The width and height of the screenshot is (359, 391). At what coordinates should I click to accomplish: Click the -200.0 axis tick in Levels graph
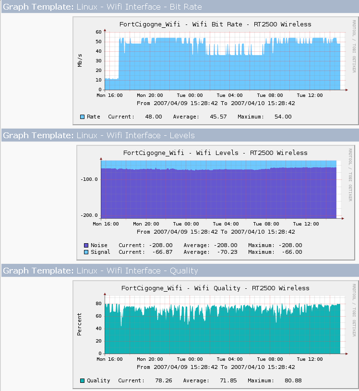click(x=89, y=215)
